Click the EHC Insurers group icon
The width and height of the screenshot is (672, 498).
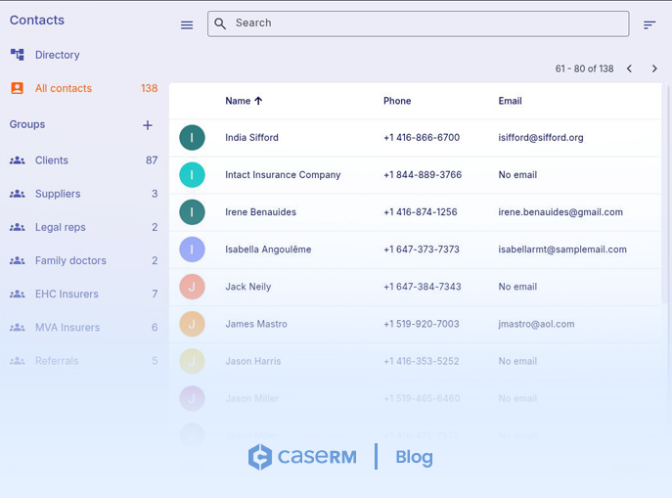[x=18, y=294]
